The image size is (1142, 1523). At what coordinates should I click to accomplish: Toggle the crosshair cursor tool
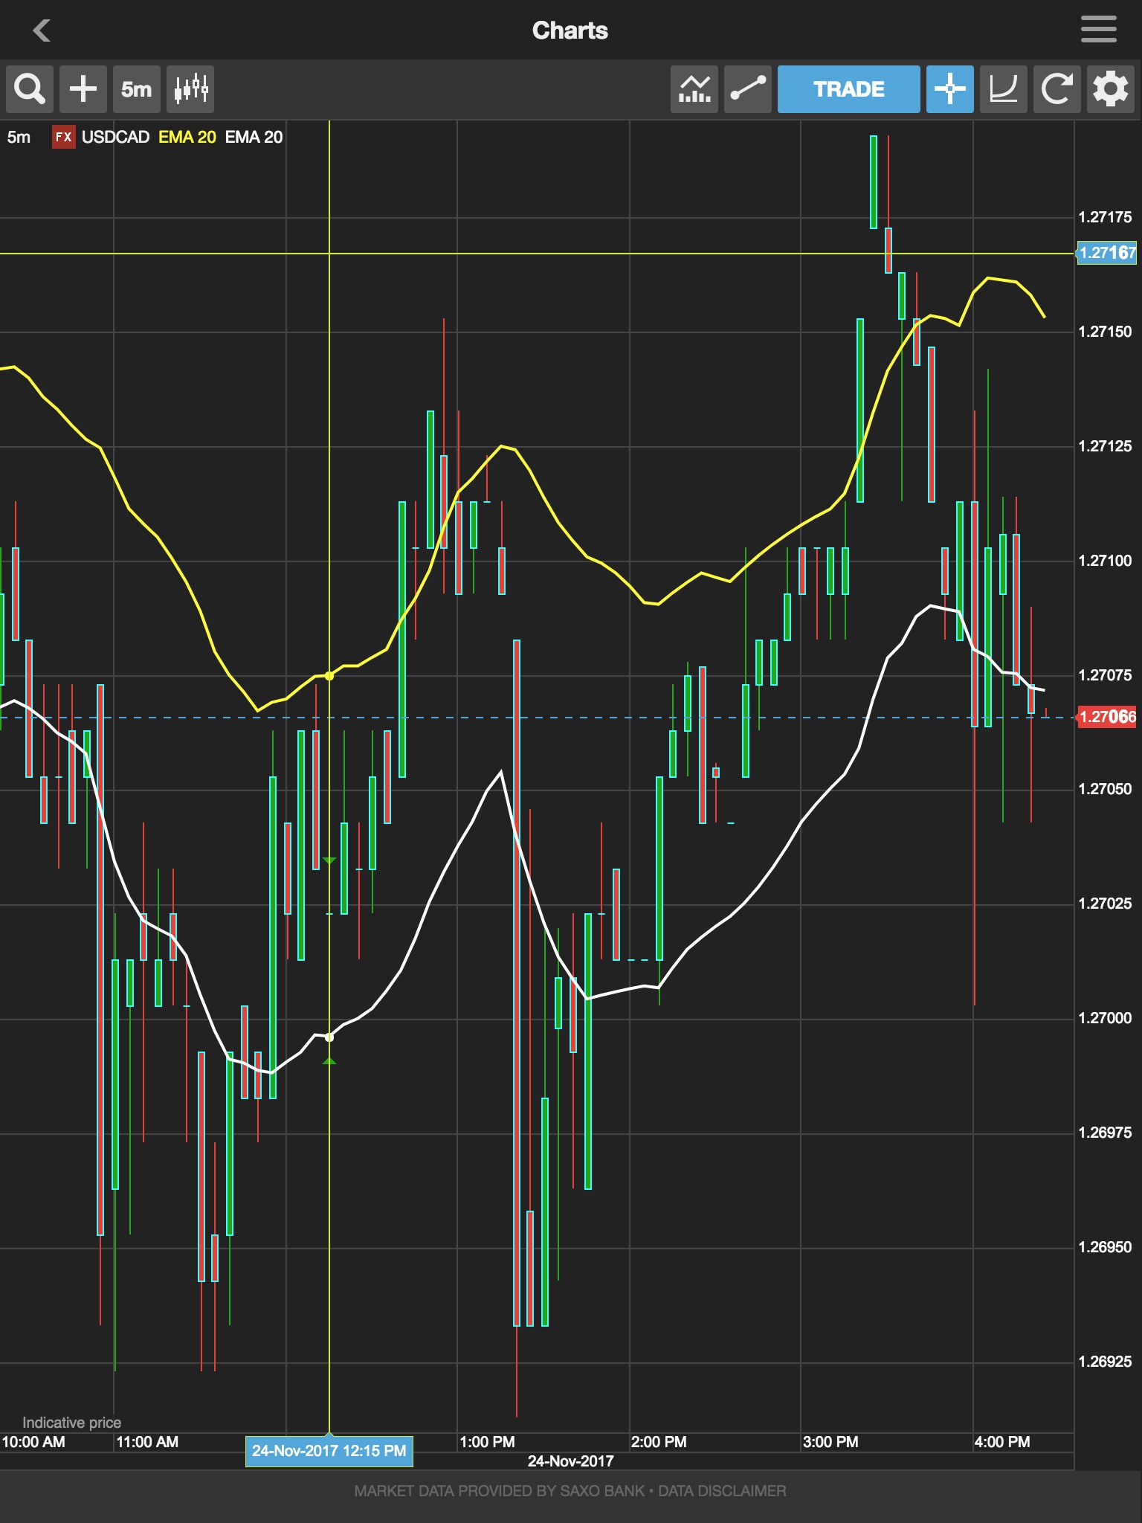pos(950,89)
